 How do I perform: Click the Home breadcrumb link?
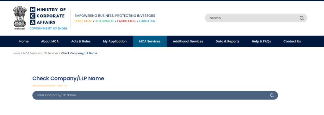[x=16, y=53]
